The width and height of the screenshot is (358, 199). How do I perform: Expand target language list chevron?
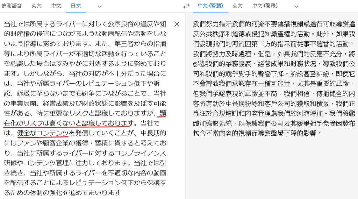pos(296,6)
